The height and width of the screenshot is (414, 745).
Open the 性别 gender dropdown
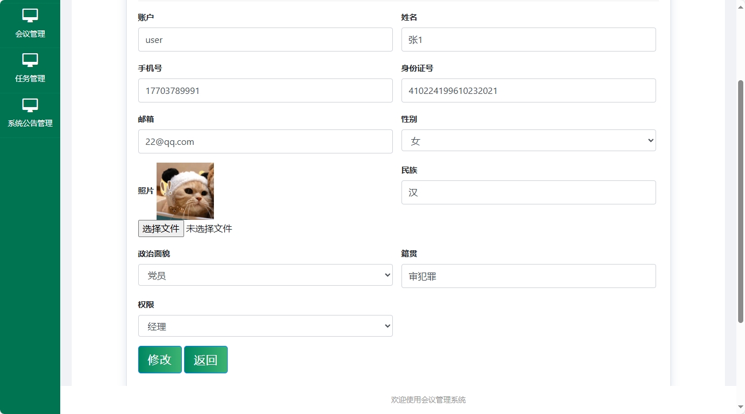click(528, 140)
